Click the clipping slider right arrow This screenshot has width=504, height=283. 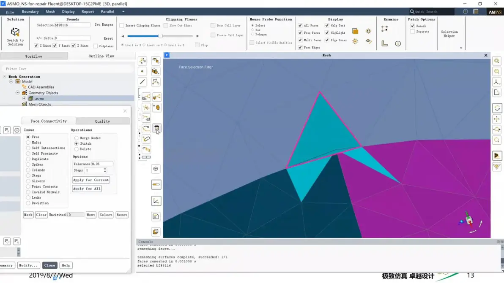pos(198,36)
